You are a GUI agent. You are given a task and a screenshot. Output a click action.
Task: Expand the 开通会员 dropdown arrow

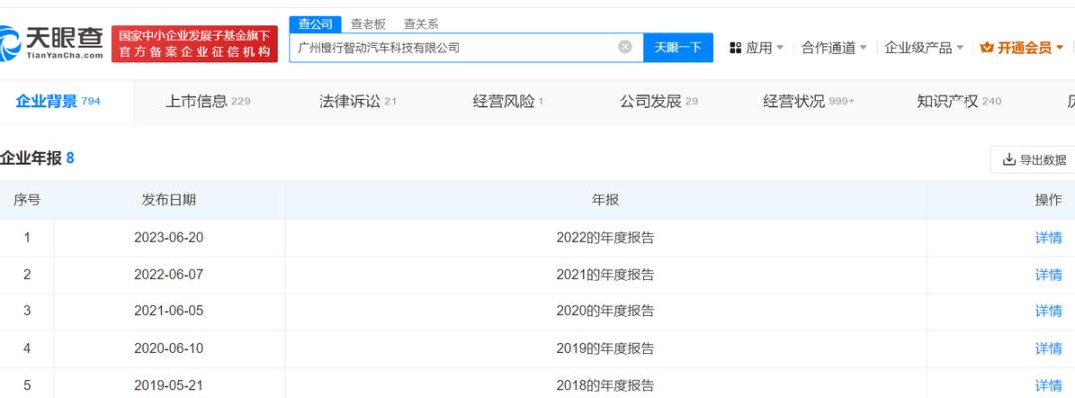coord(1059,48)
